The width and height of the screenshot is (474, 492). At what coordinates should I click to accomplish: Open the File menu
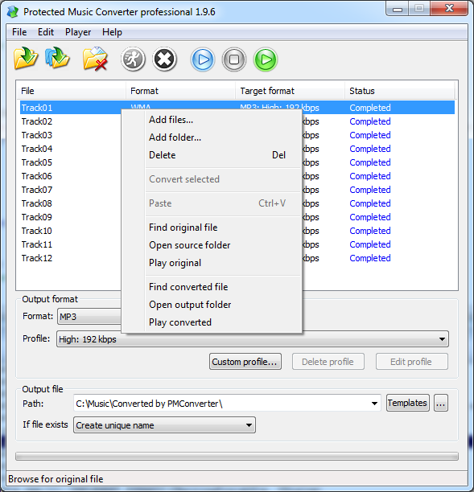pos(19,32)
